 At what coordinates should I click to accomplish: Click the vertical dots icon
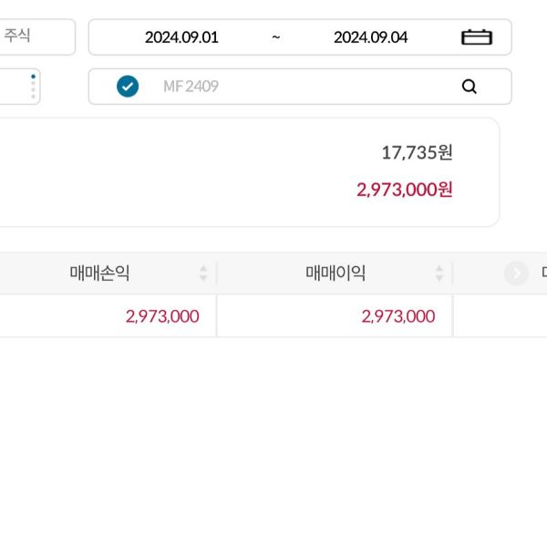click(x=34, y=87)
